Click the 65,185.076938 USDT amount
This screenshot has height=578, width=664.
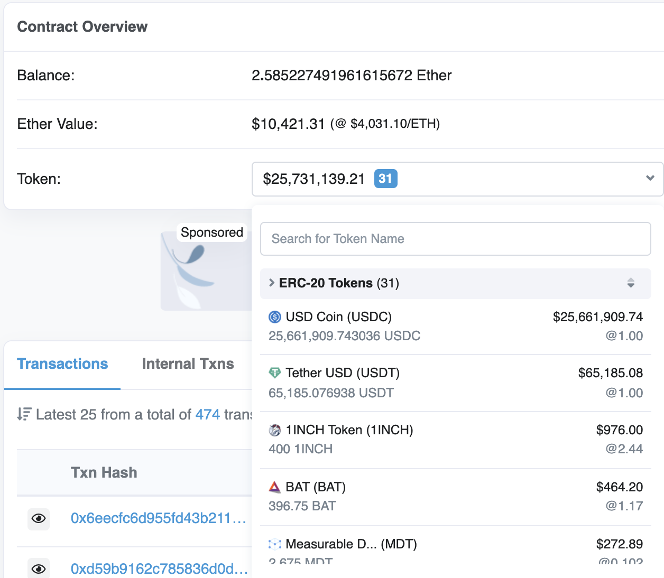coord(331,393)
